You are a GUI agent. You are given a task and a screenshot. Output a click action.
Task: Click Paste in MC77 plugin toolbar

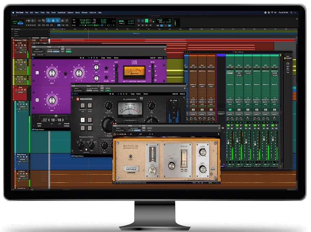109,58
